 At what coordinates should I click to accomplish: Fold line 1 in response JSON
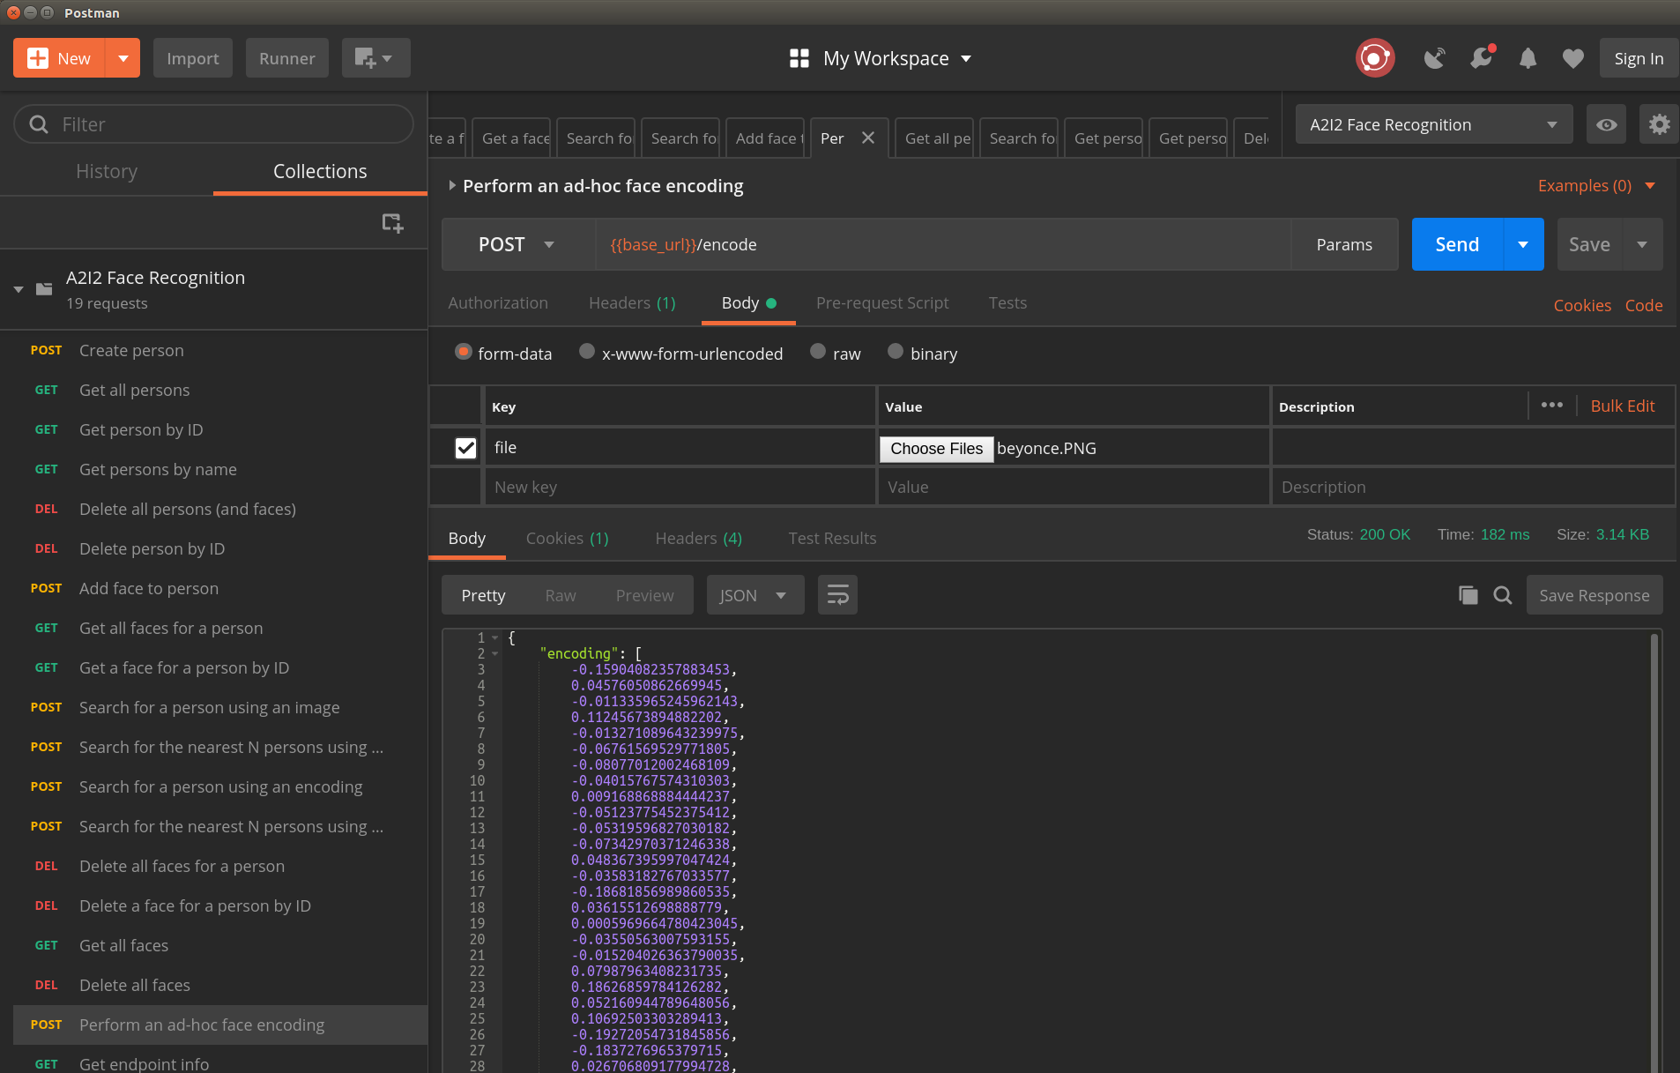coord(495,637)
